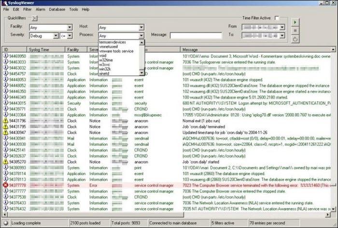Click the info icon on row 94448053
This screenshot has width=338, height=228.
(5, 79)
